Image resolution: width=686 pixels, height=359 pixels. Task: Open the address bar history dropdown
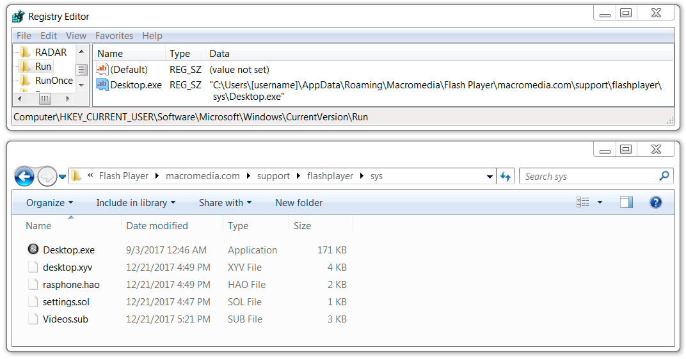(x=490, y=177)
